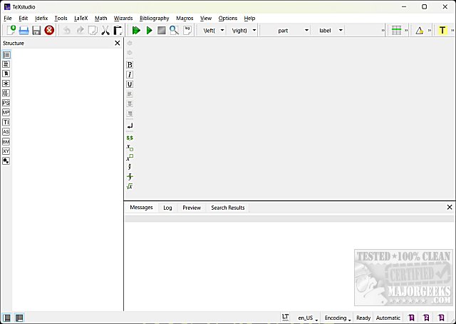
Task: Click the Compile green play icon
Action: 149,30
